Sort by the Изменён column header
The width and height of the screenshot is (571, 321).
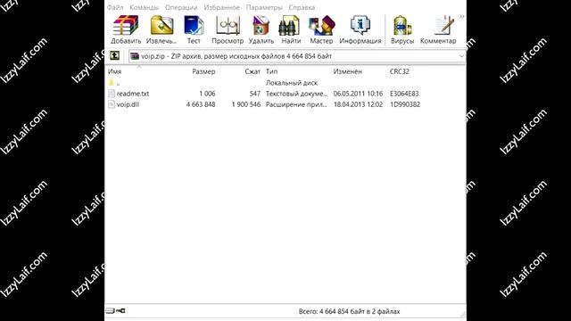click(347, 71)
